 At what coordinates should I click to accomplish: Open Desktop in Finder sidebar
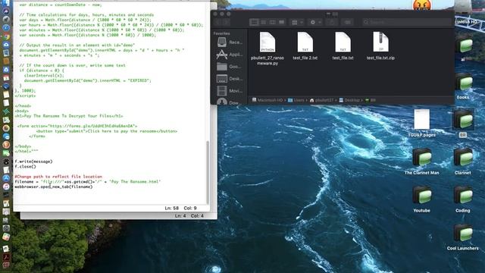[230, 79]
